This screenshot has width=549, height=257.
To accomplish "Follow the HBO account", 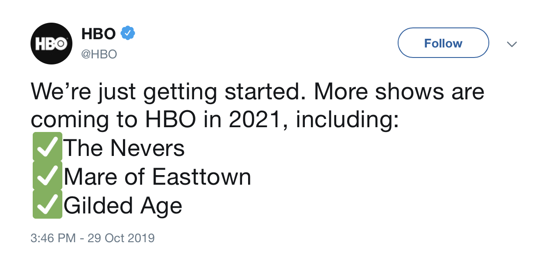I will coord(443,43).
